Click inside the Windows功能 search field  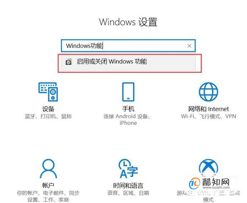tap(128, 46)
